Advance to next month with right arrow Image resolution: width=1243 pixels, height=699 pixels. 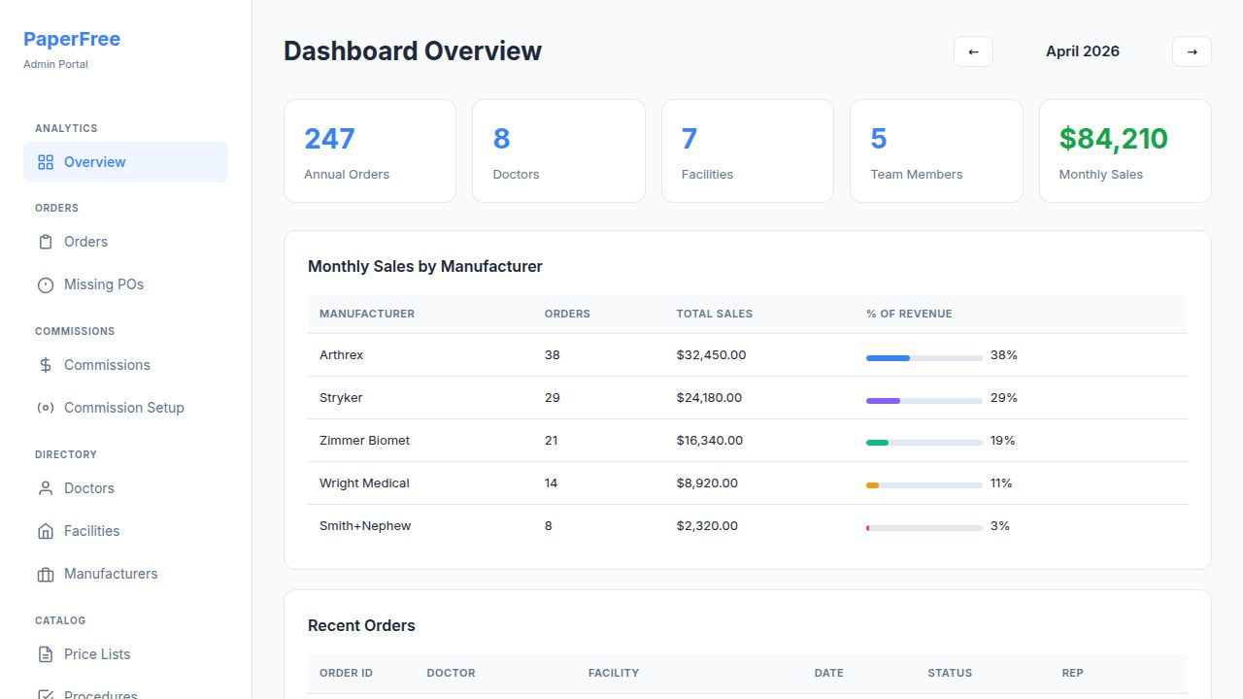click(1192, 51)
